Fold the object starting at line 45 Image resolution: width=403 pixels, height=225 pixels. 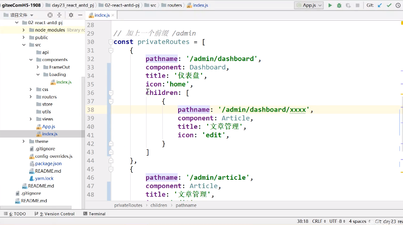click(x=111, y=169)
